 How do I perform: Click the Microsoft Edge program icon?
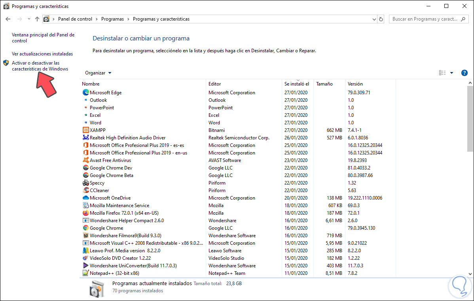(x=85, y=93)
